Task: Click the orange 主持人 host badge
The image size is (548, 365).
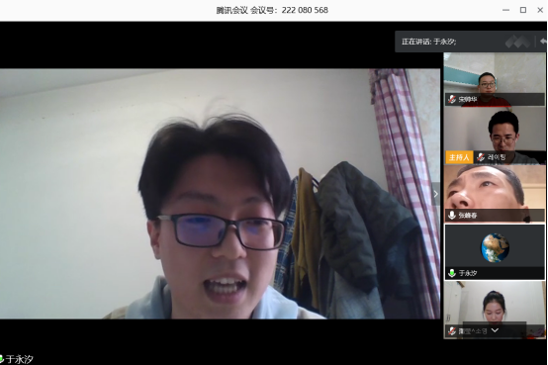Action: tap(459, 157)
